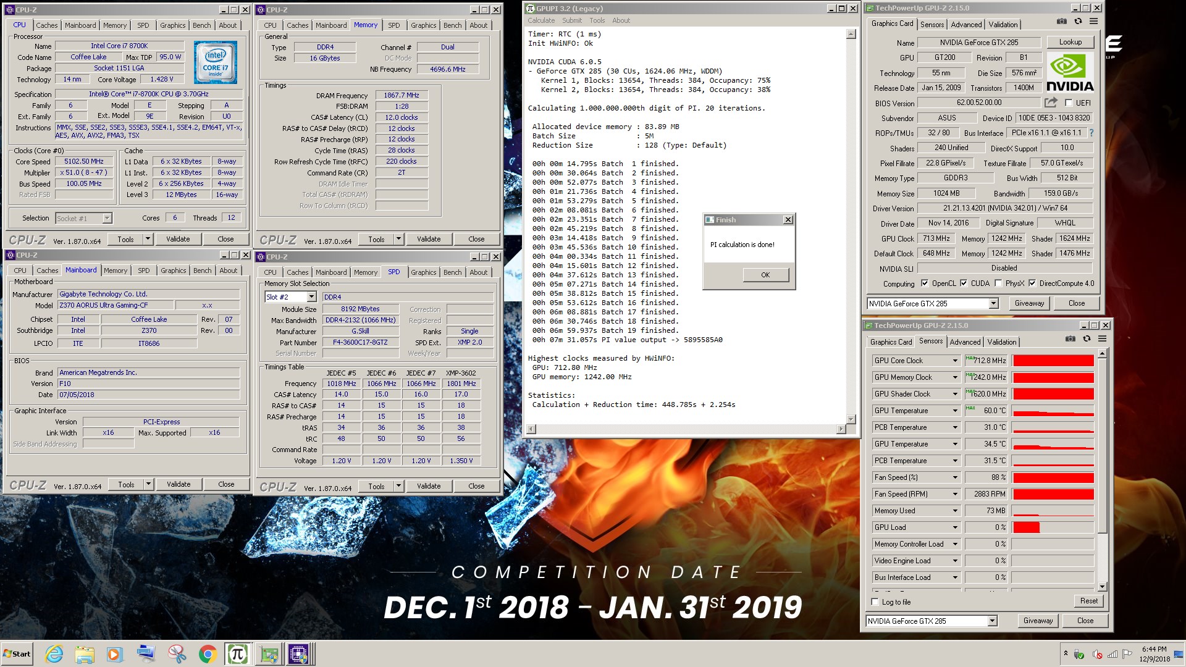
Task: Expand the GPU Load sensor dropdown
Action: (955, 527)
